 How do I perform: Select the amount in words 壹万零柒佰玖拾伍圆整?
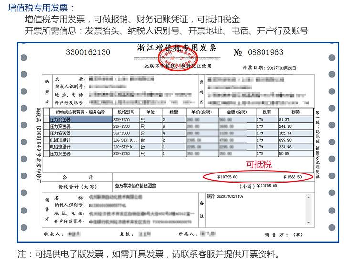coord(136,186)
